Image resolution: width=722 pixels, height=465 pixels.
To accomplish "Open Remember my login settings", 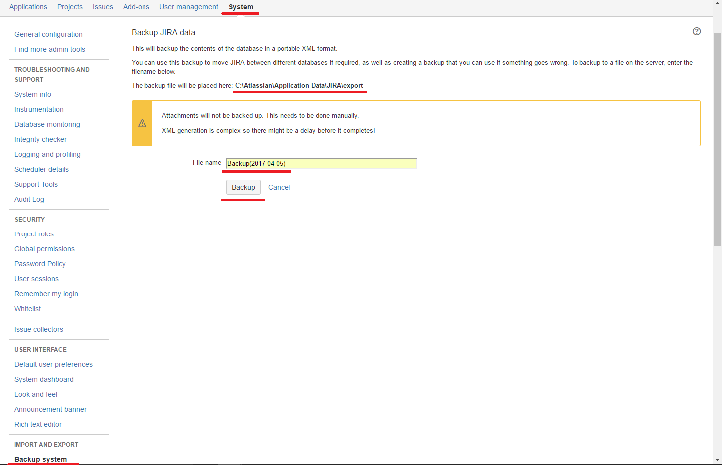I will coord(46,294).
